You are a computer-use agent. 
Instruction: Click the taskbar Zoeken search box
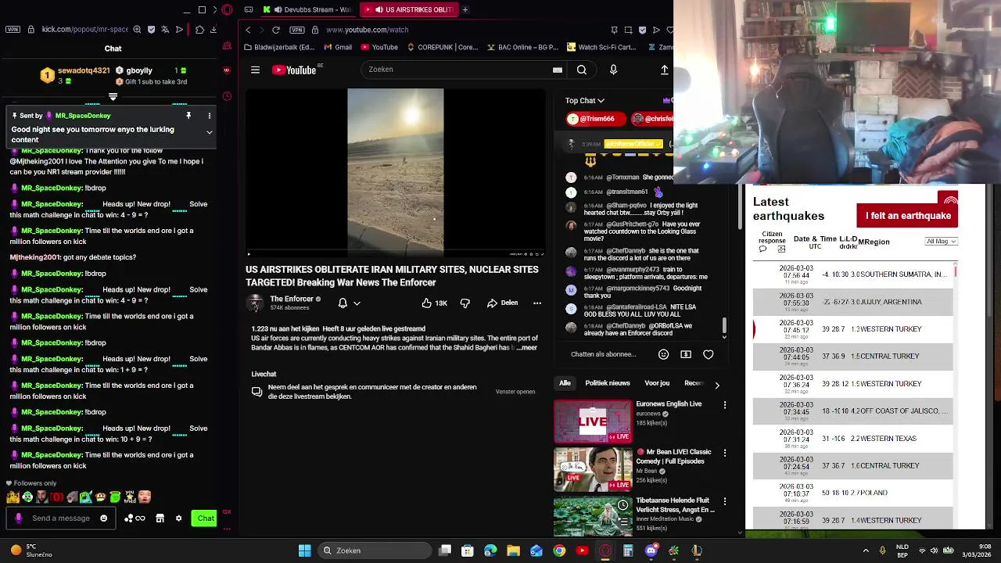click(375, 550)
